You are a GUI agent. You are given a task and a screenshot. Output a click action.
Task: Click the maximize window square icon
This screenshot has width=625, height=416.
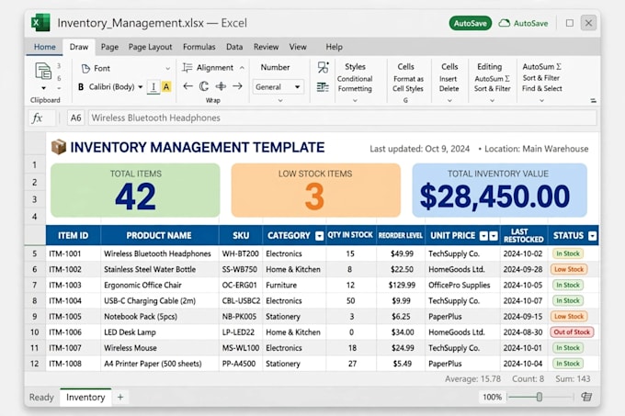pos(570,23)
